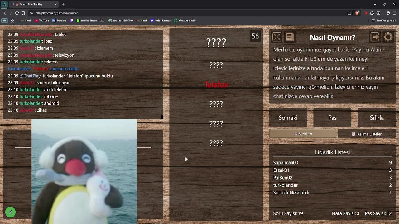
Task: Click Sapancali00 in the leaderboard
Action: coord(286,162)
